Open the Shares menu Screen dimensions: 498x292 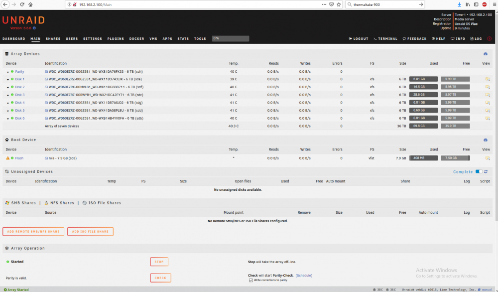pyautogui.click(x=53, y=39)
